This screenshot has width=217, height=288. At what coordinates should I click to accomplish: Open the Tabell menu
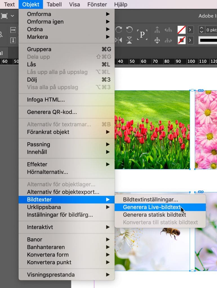54,4
